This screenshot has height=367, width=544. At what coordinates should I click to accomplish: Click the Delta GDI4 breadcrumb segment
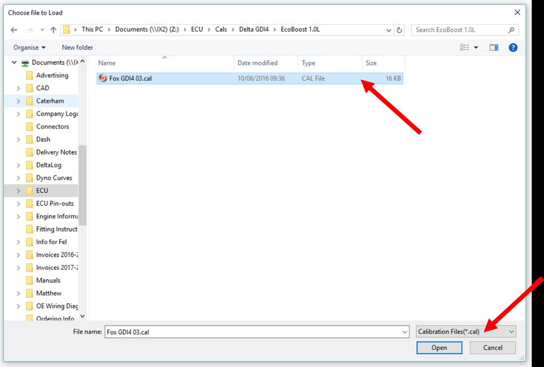click(x=255, y=30)
